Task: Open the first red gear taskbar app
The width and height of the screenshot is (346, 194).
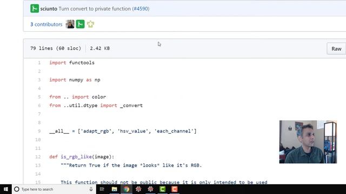Action: pos(138,189)
